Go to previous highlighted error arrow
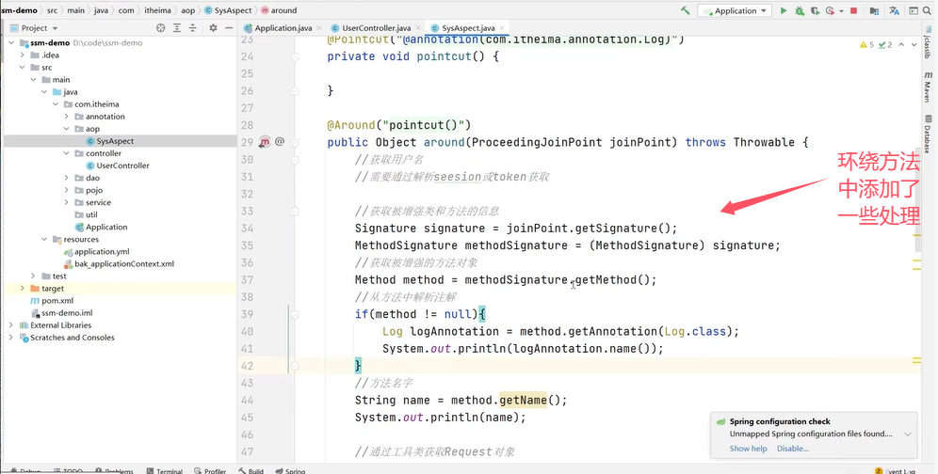938x474 pixels. coord(901,45)
